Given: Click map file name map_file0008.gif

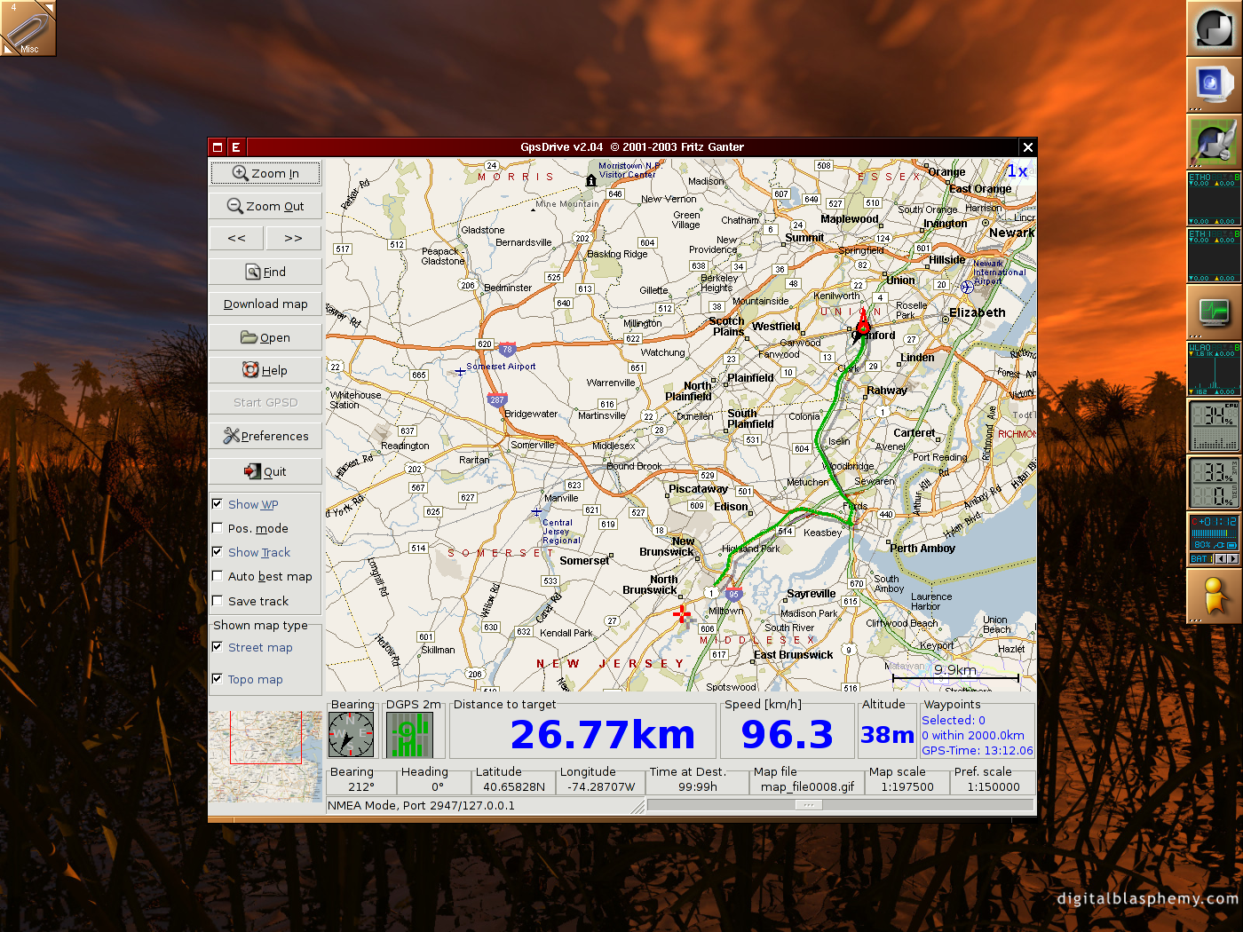Looking at the screenshot, I should (808, 786).
